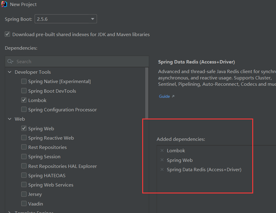Collapse the Web group
276x213 pixels.
(x=10, y=119)
